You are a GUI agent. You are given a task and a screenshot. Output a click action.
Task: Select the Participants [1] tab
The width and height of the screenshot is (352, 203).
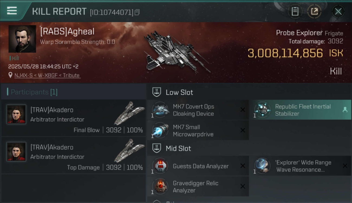coord(34,92)
